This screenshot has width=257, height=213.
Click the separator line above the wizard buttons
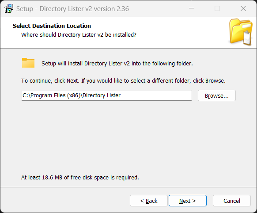coord(128,187)
